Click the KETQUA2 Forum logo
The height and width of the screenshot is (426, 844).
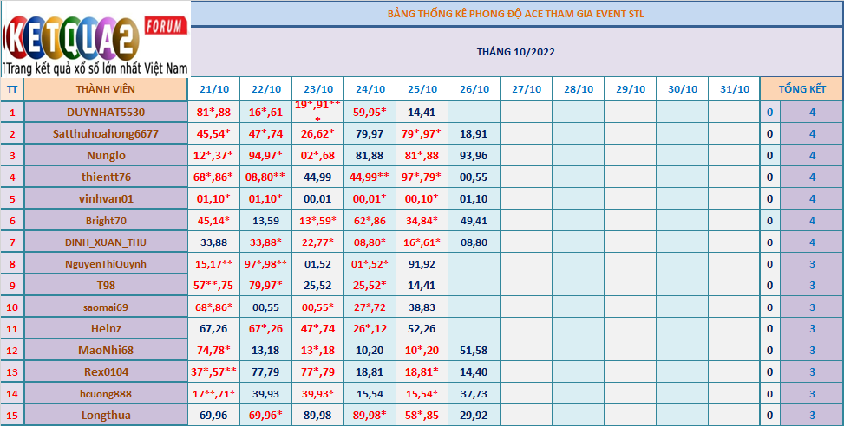(95, 39)
